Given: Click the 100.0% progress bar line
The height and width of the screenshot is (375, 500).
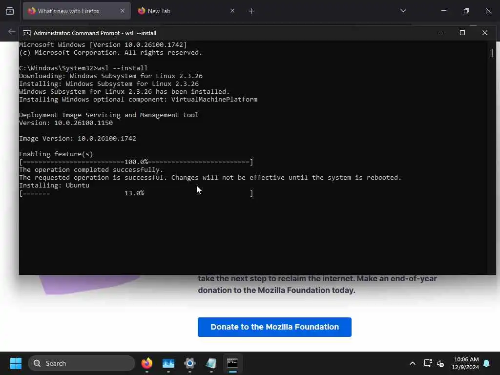Looking at the screenshot, I should tap(136, 162).
